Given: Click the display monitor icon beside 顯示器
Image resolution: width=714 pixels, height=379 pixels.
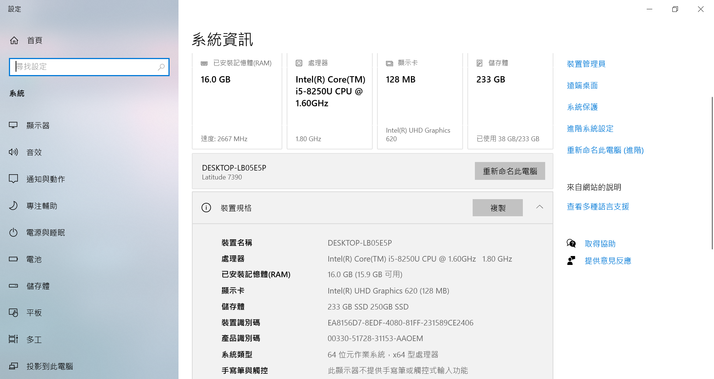Looking at the screenshot, I should point(13,125).
